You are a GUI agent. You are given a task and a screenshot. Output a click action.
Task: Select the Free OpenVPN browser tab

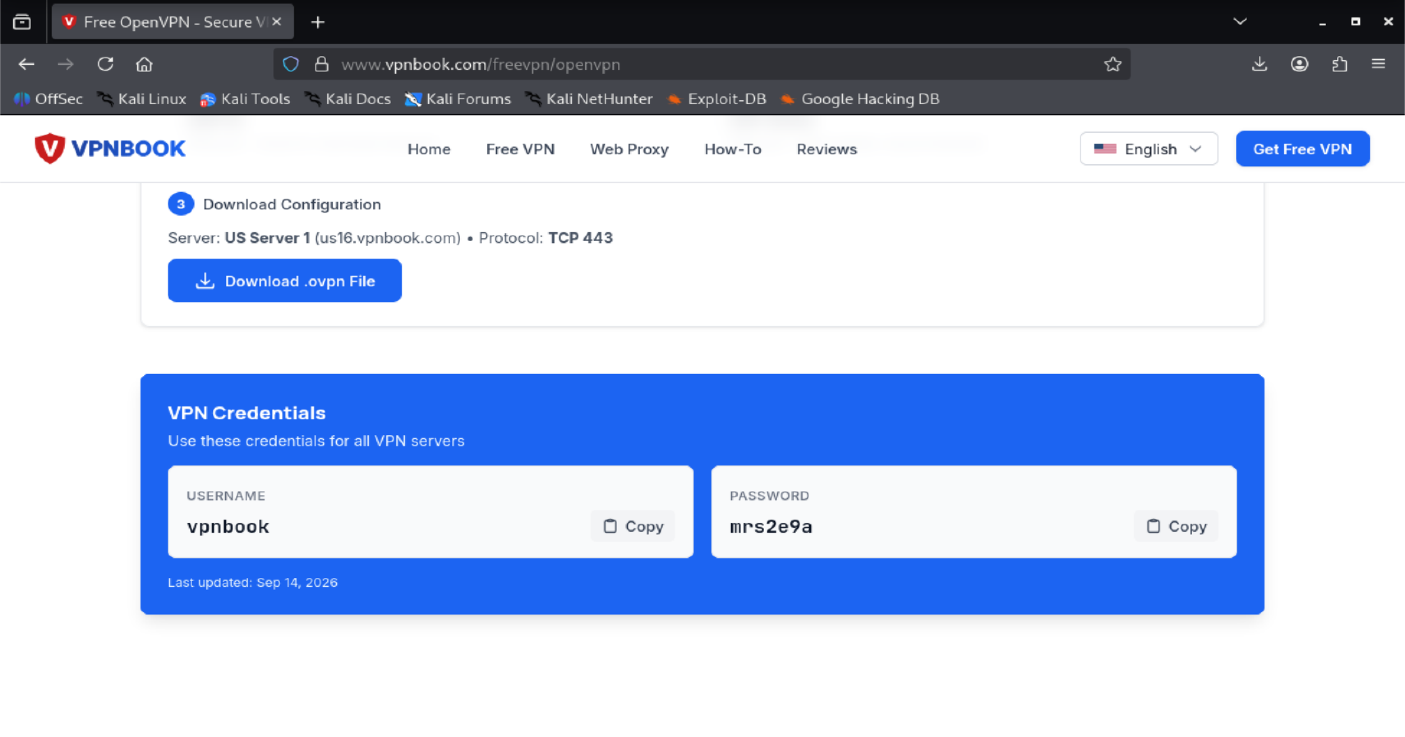click(173, 22)
